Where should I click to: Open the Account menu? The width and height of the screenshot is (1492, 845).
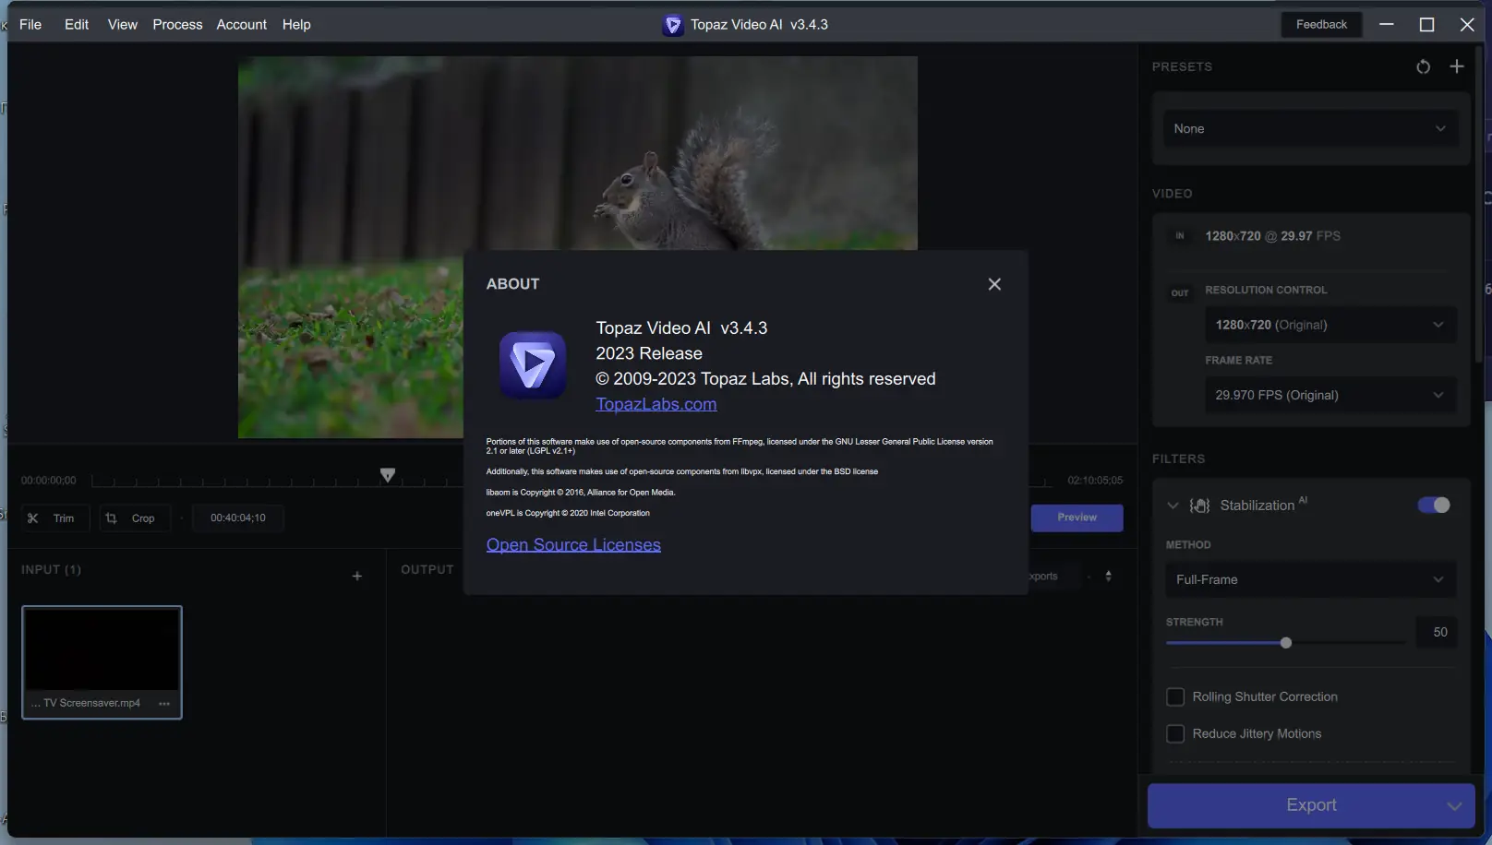(242, 25)
